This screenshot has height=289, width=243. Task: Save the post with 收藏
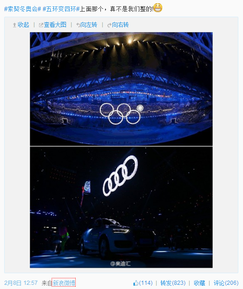click(x=199, y=283)
